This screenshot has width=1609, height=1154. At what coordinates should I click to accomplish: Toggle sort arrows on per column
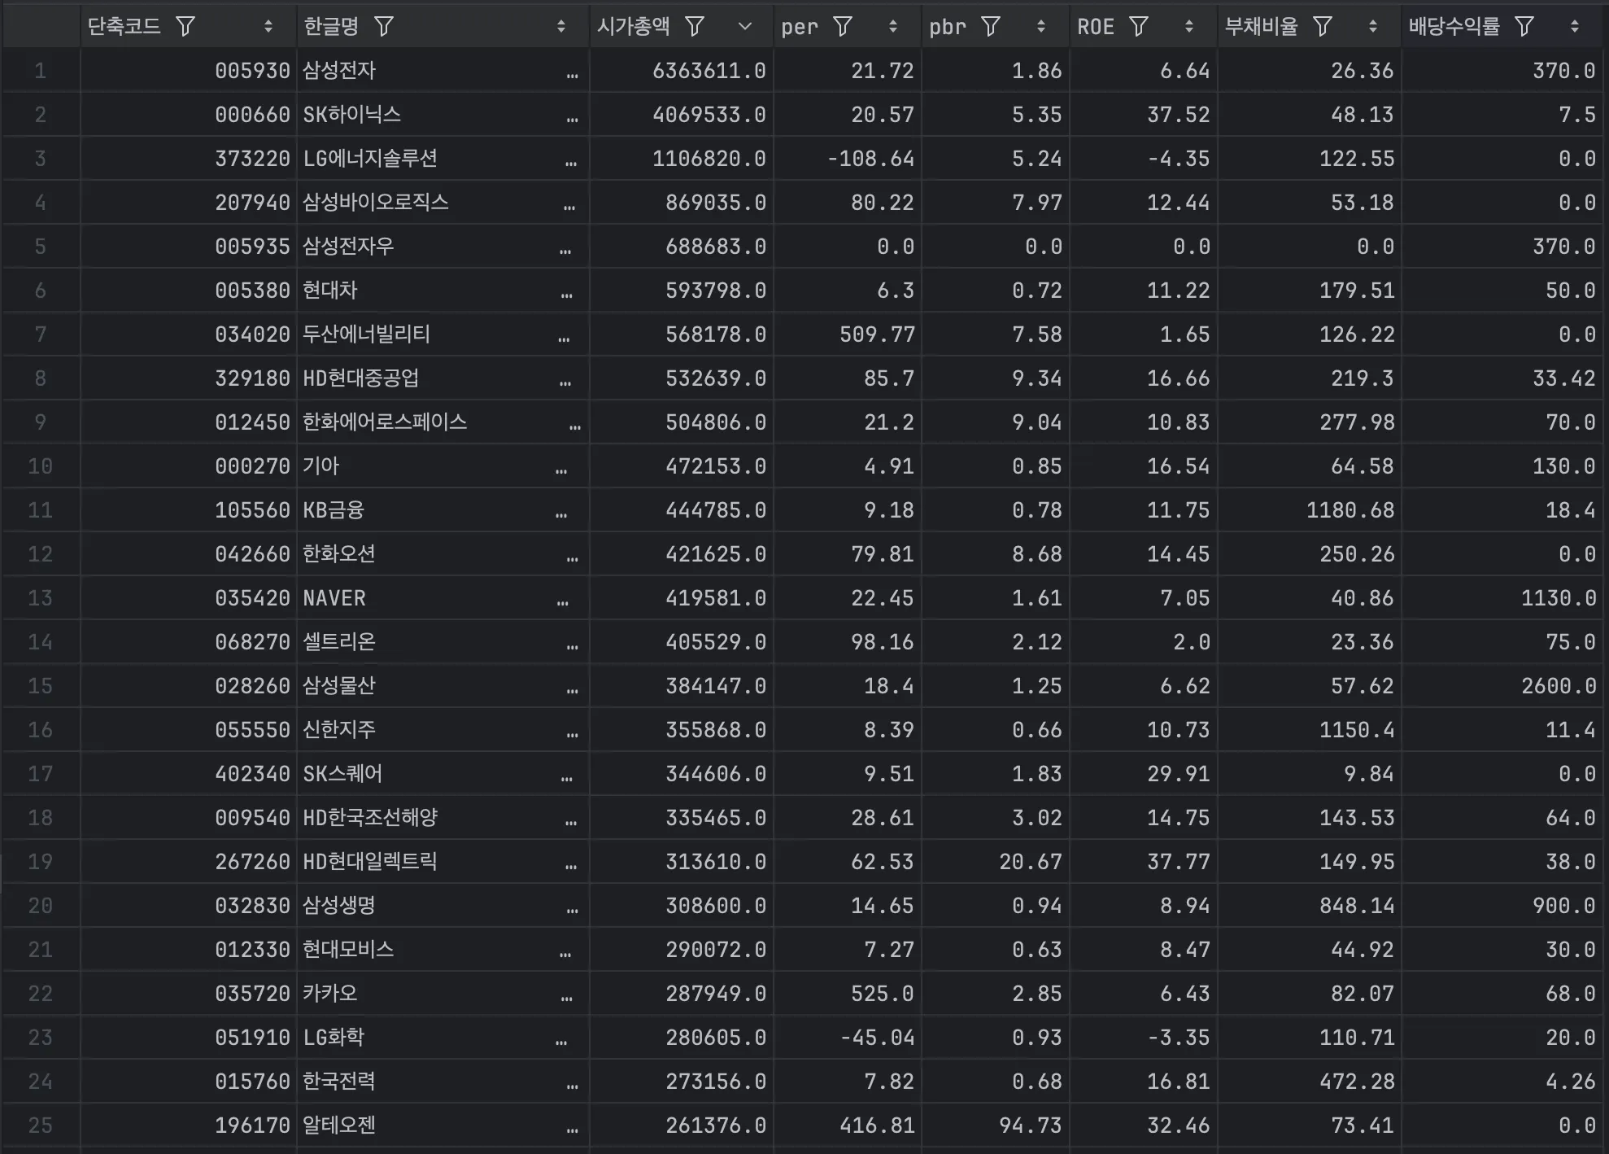[893, 27]
